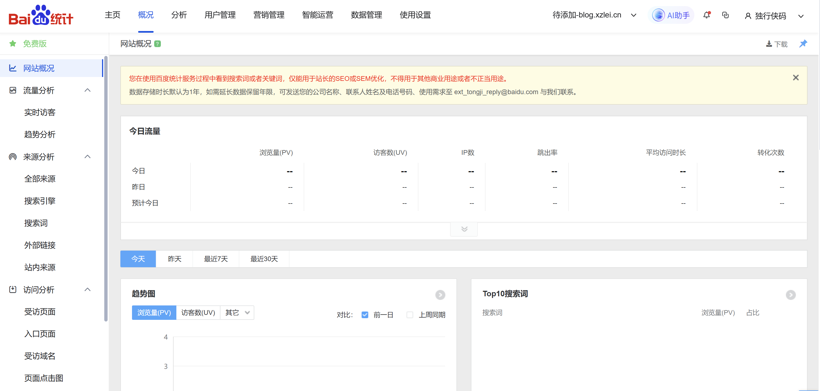Click the green help question mark icon
The height and width of the screenshot is (391, 820).
(157, 44)
